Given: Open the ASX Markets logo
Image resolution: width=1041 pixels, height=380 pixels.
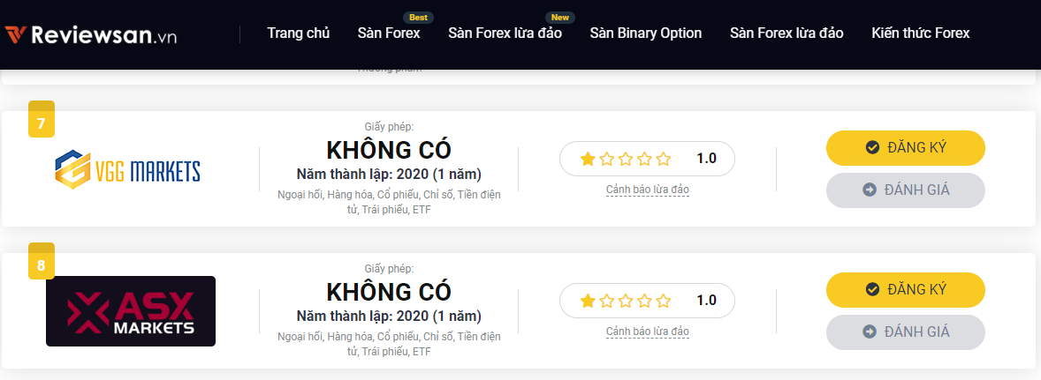Looking at the screenshot, I should [131, 311].
